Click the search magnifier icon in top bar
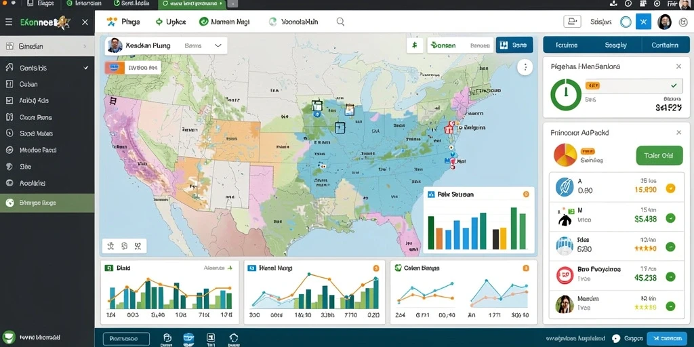Viewport: 694px width, 347px height. [340, 22]
